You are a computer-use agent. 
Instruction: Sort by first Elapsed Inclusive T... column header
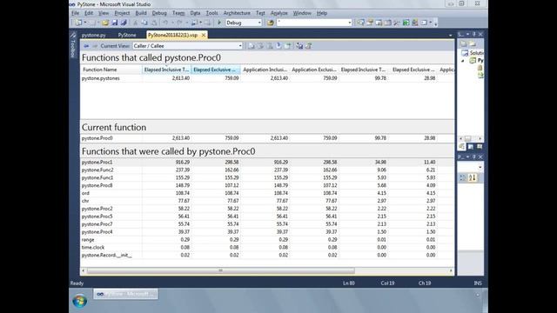point(166,70)
